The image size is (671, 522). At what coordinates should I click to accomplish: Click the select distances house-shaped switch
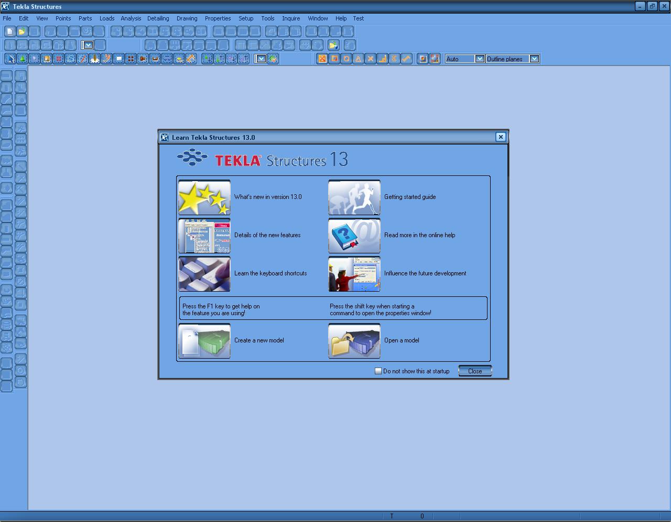[x=191, y=59]
